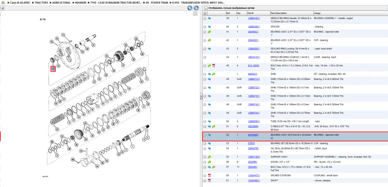Click OIL SEAL description text on ref 54 row
This screenshot has height=187, width=388.
290,150
